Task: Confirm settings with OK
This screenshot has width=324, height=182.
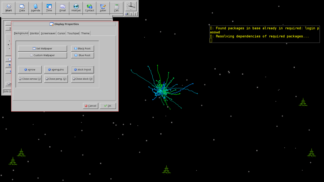Action: point(108,106)
